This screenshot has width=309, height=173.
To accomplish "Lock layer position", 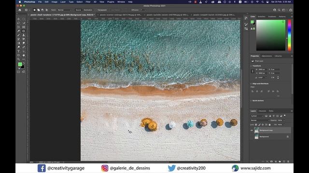I will (x=263, y=124).
